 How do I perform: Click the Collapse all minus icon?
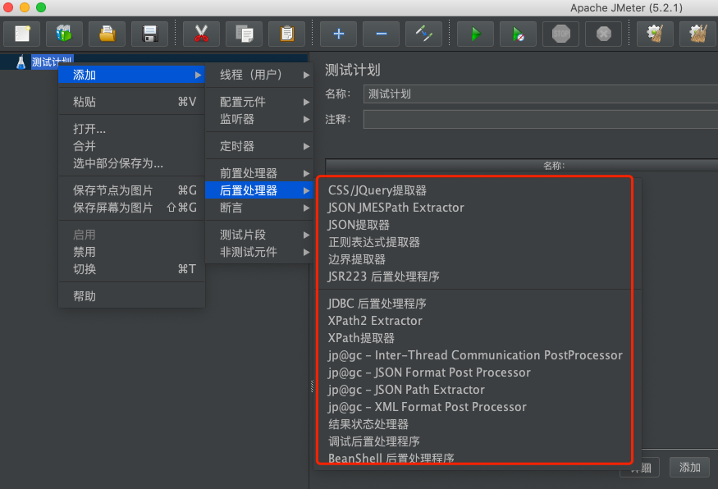click(381, 34)
